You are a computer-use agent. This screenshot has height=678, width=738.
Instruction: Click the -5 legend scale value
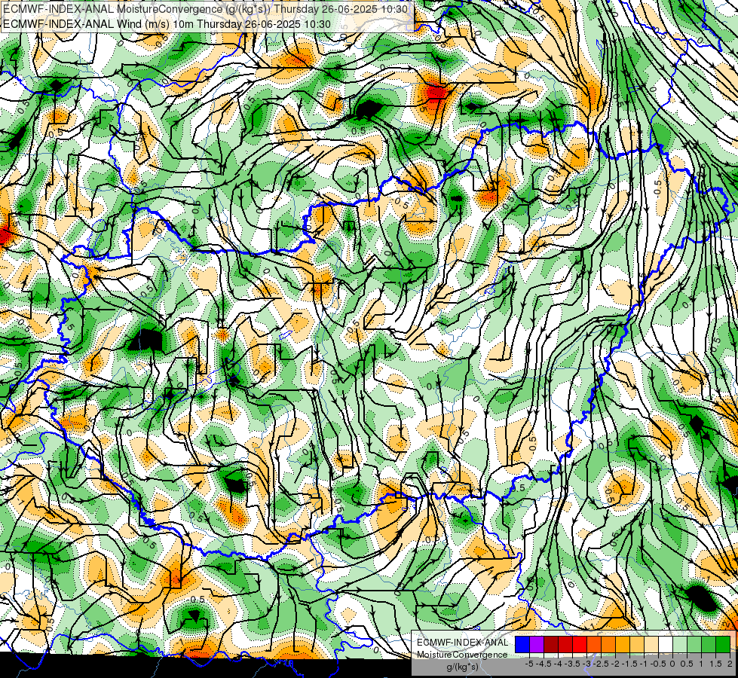point(529,664)
